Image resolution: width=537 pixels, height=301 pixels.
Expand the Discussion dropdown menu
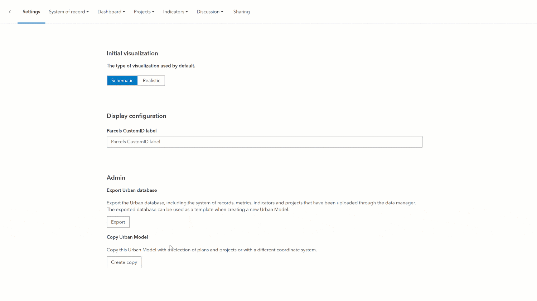[210, 12]
